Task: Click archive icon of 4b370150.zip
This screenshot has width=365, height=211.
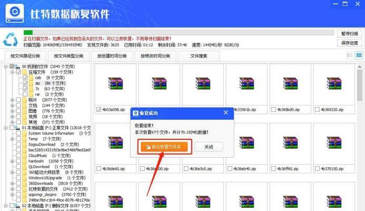Action: [334, 142]
